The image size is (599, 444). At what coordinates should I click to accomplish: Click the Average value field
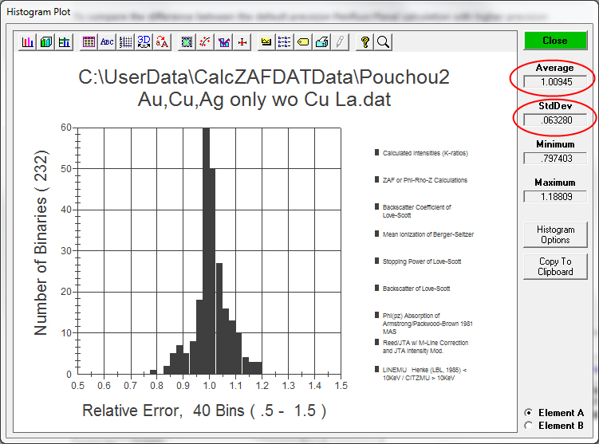(555, 81)
